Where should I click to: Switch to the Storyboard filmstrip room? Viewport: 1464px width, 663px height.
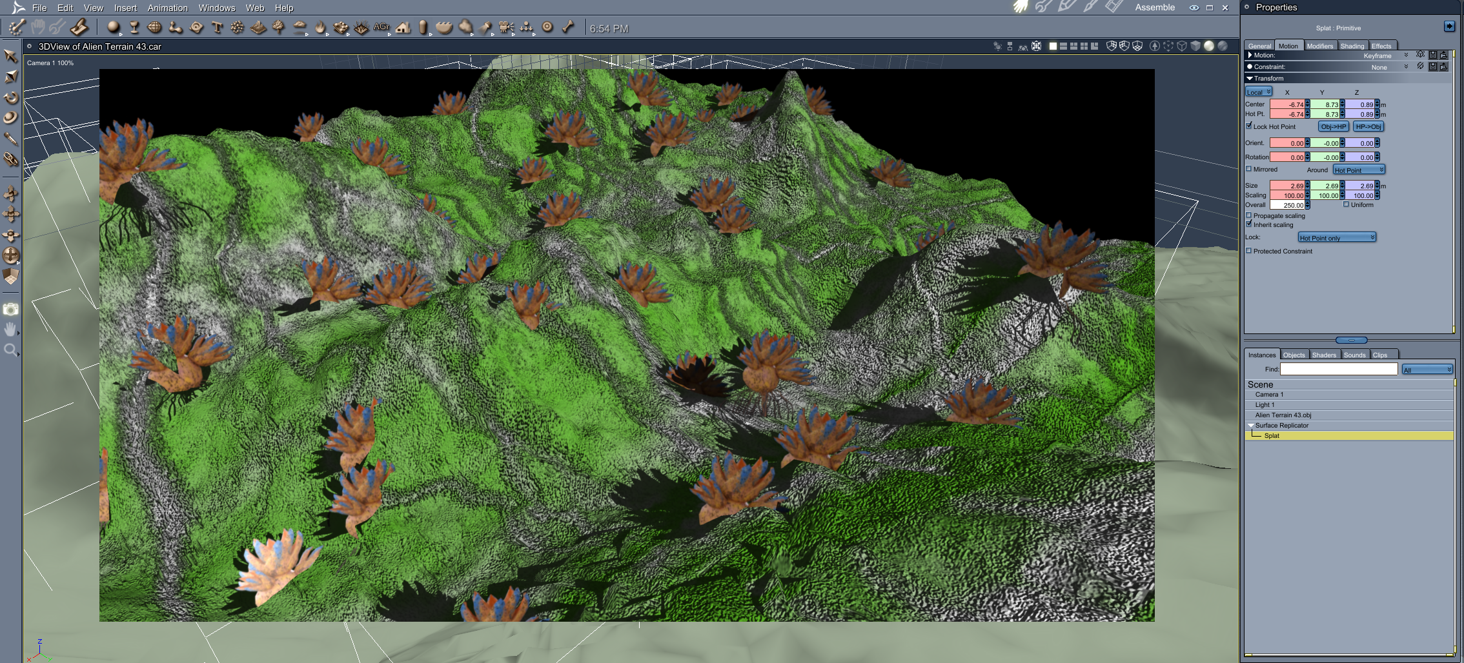(x=1113, y=7)
